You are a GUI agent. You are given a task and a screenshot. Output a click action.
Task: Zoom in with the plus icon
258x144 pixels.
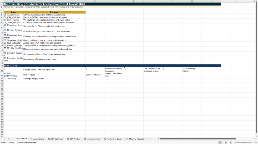click(x=251, y=143)
